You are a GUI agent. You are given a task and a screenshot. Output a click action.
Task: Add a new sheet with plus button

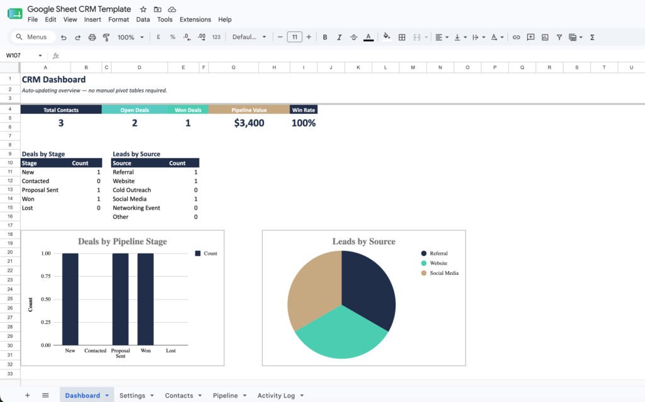[x=28, y=396]
